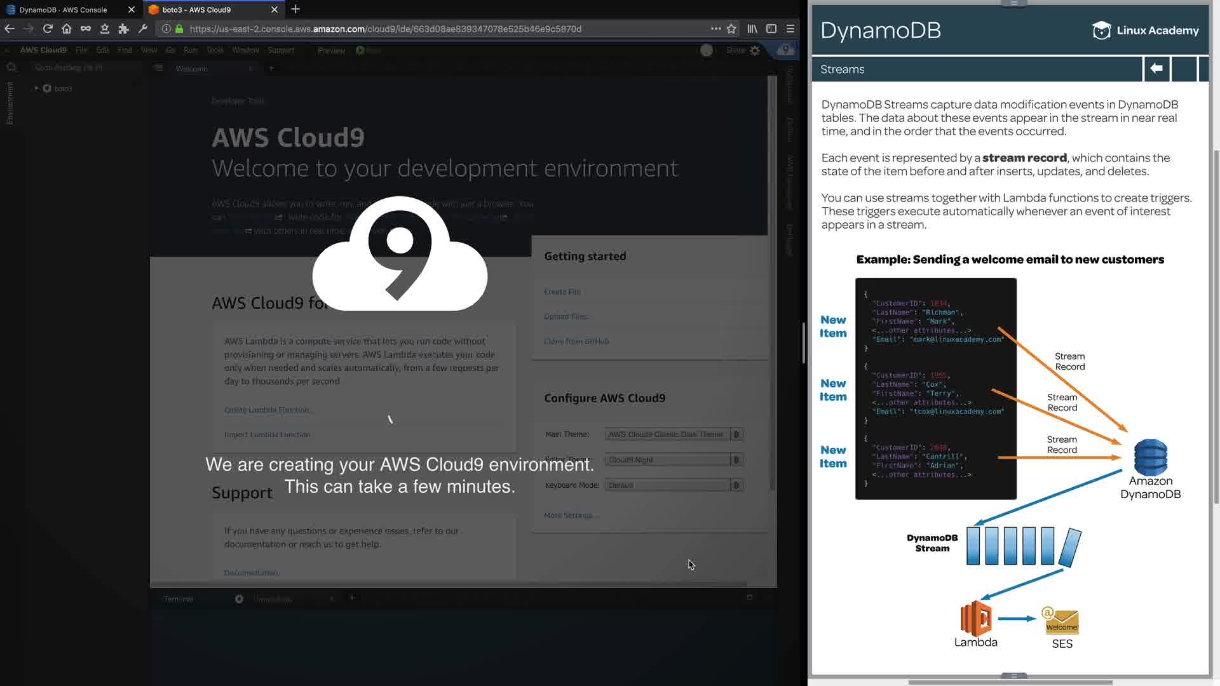Open the Main Theme dropdown
The width and height of the screenshot is (1220, 686).
(x=674, y=434)
